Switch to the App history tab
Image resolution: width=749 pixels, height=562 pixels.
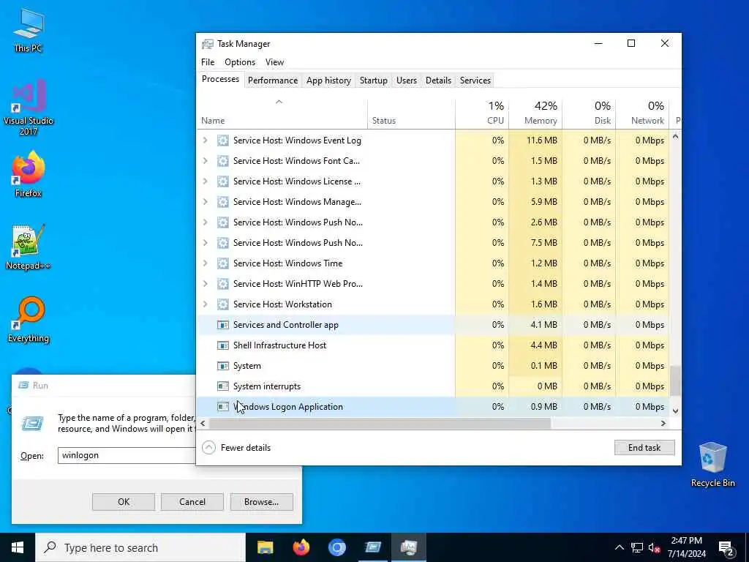(x=328, y=80)
